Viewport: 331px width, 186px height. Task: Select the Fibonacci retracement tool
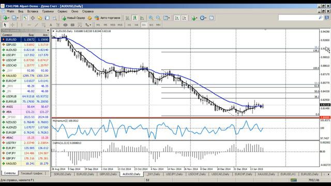click(x=80, y=25)
